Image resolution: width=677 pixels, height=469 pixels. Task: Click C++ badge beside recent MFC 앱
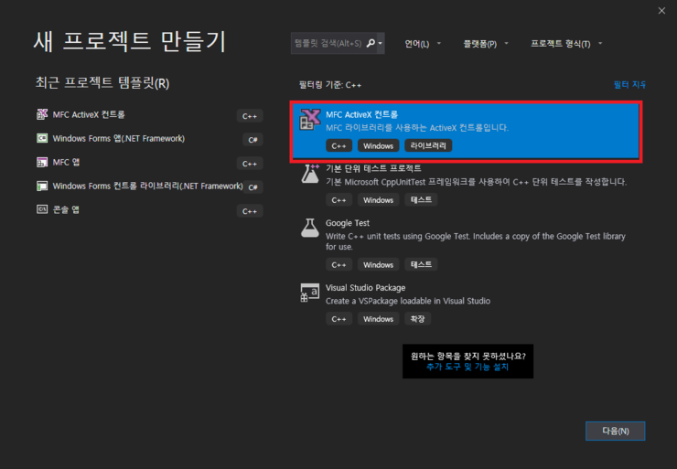coord(250,164)
